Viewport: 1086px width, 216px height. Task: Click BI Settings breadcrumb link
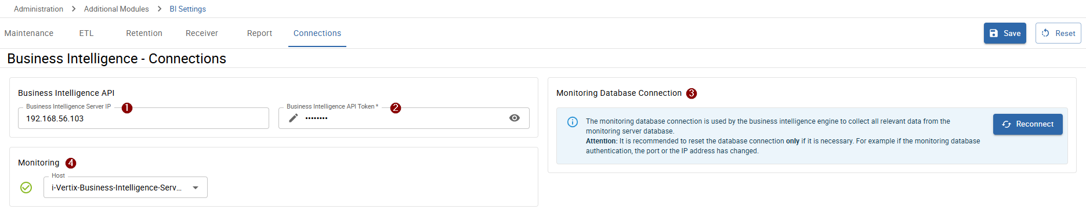point(187,9)
